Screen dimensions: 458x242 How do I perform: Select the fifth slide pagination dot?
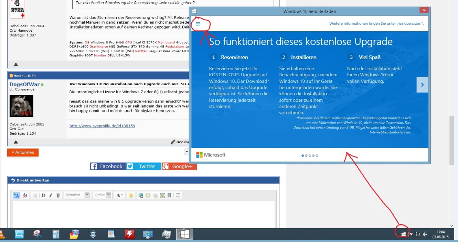(317, 156)
